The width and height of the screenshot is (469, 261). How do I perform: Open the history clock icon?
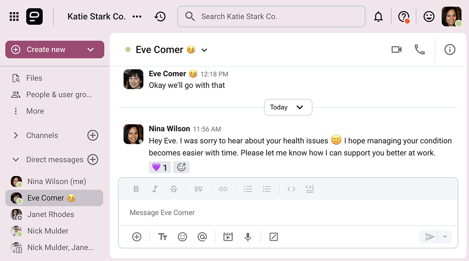pyautogui.click(x=160, y=16)
